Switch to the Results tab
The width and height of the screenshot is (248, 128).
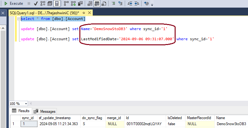(x=21, y=111)
